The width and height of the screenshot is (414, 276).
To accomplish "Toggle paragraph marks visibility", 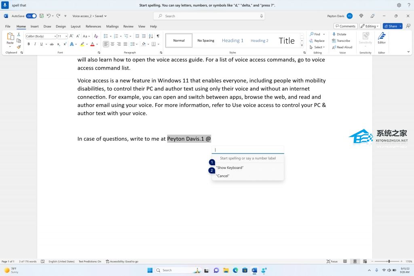I will (158, 36).
